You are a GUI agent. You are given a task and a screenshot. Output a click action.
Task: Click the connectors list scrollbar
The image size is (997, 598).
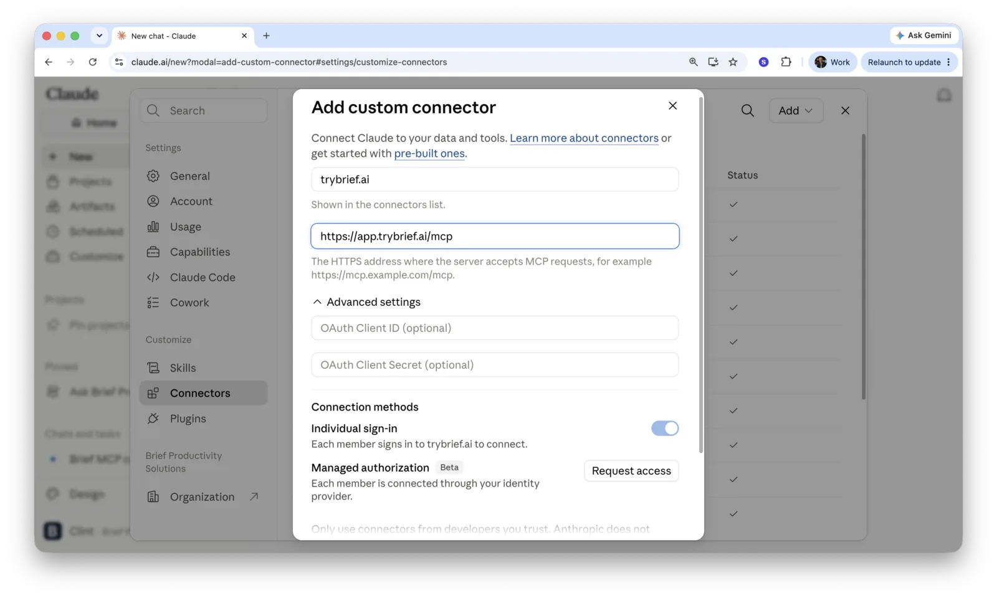(x=864, y=267)
